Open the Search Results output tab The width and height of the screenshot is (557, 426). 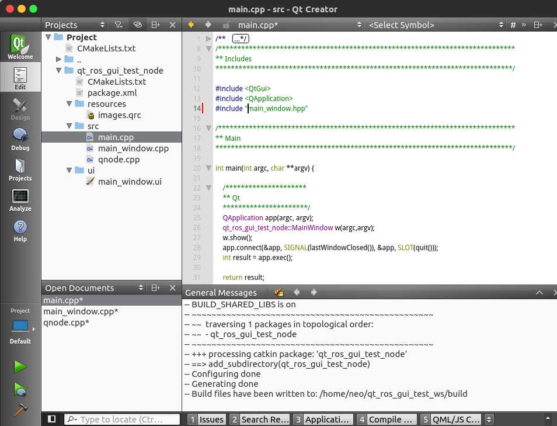click(259, 419)
